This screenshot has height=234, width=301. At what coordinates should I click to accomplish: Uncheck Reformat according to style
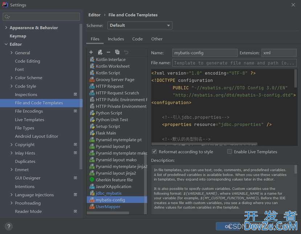point(154,152)
